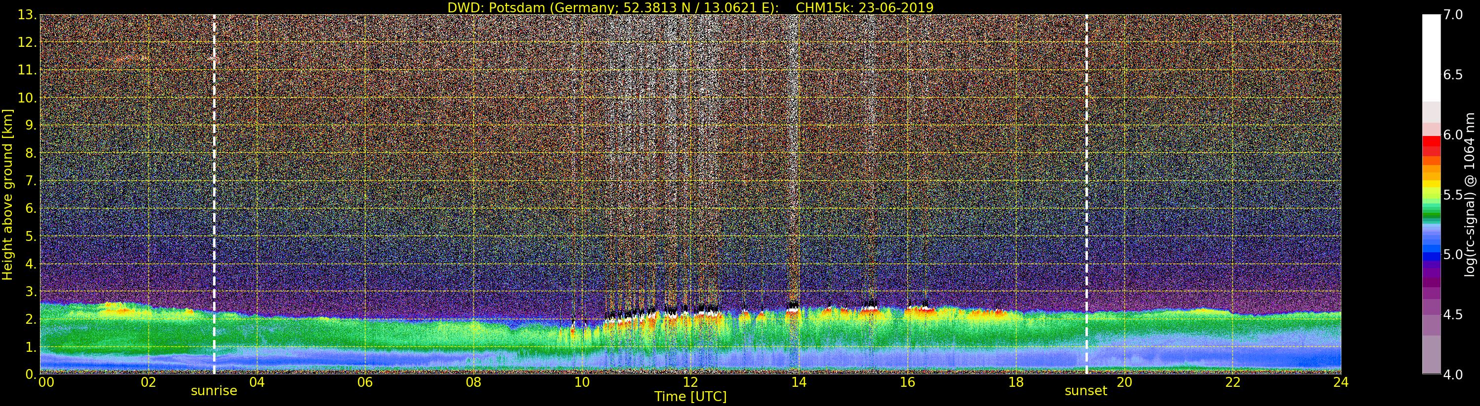Click the '1.' height tick label
The height and width of the screenshot is (406, 1480).
(31, 347)
